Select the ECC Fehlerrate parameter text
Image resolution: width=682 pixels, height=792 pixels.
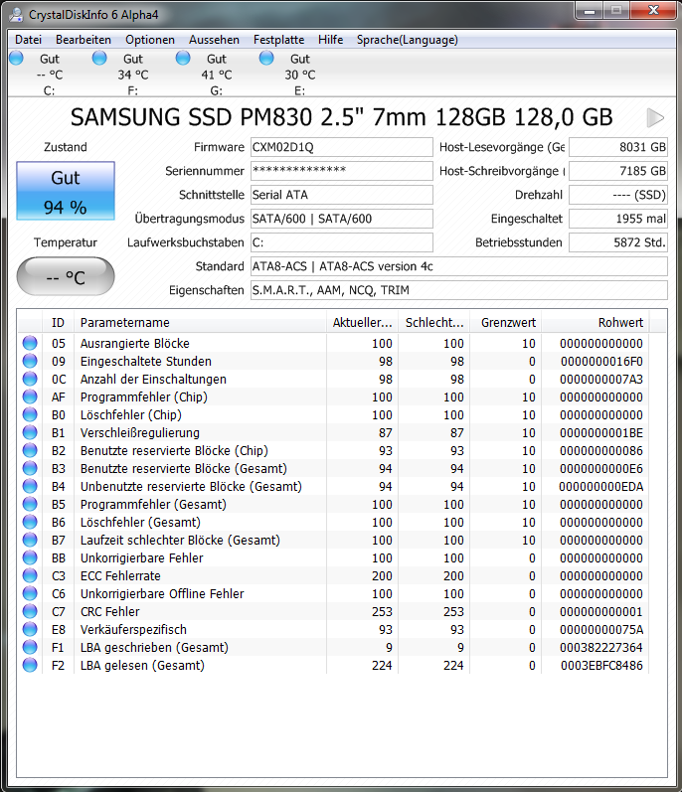point(120,575)
